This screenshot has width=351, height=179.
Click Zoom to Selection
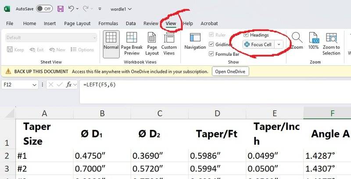click(331, 44)
